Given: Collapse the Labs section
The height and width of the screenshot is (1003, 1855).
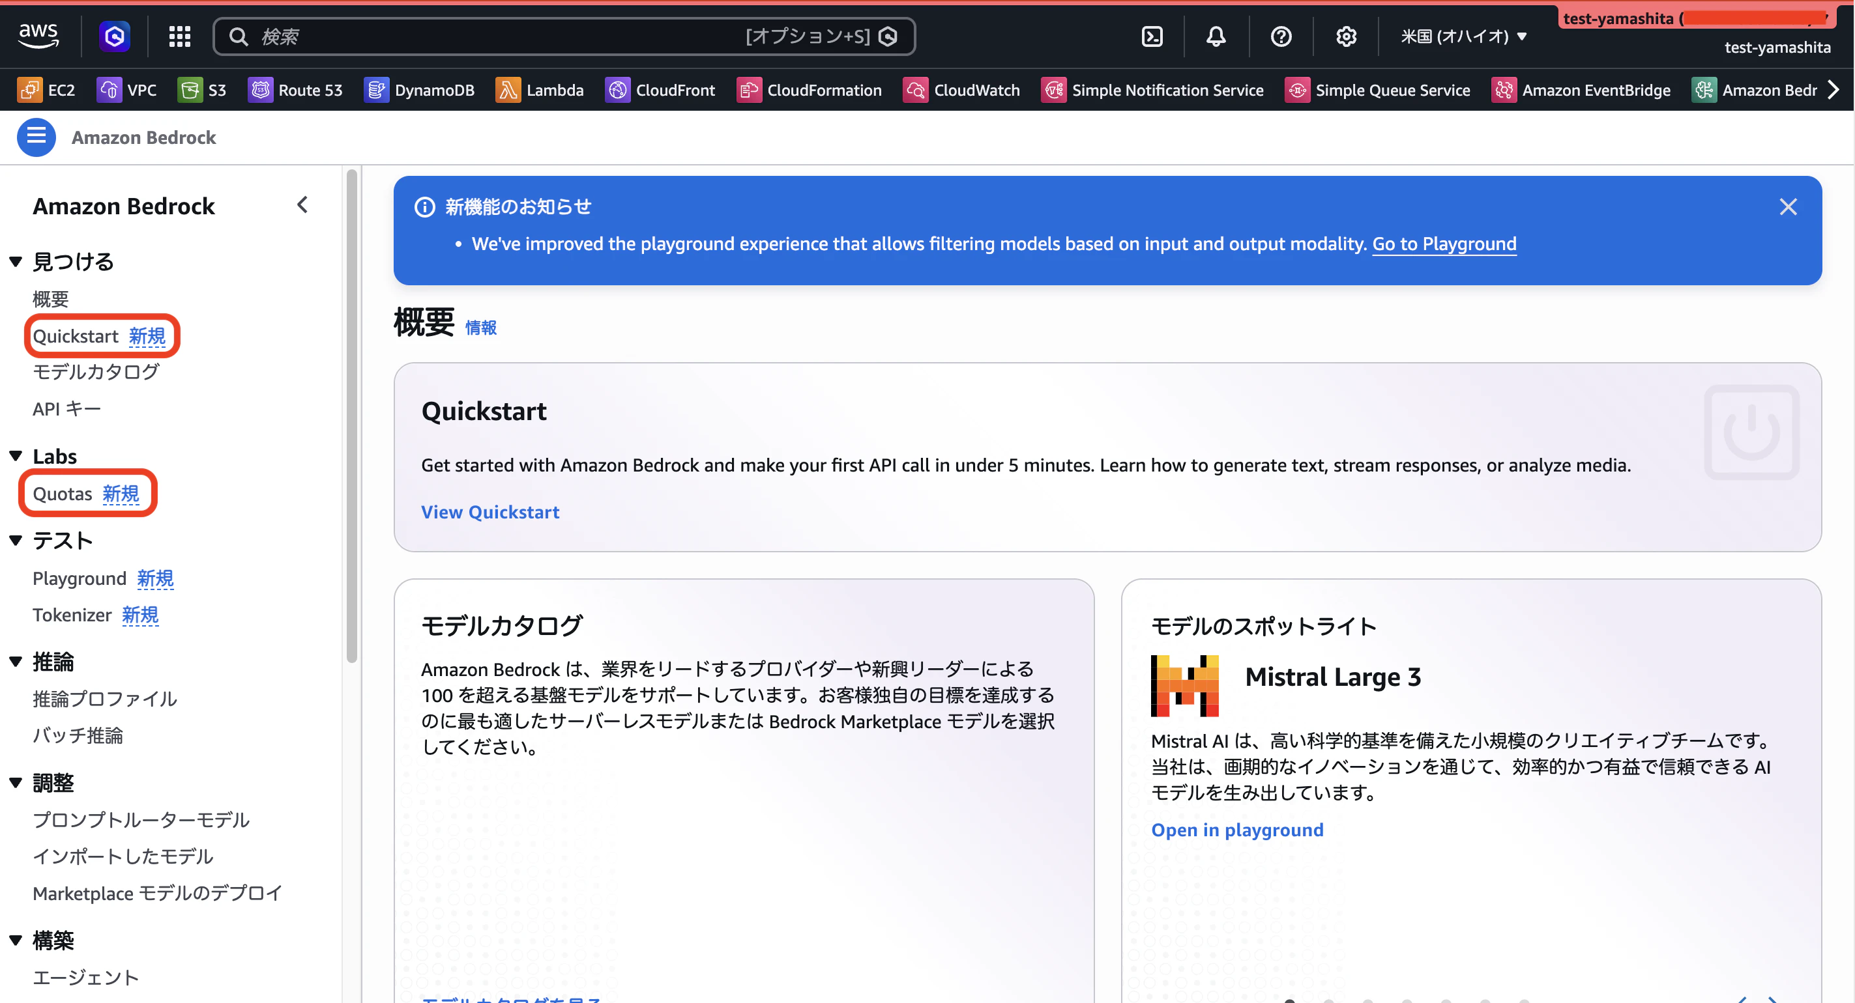Looking at the screenshot, I should [16, 456].
